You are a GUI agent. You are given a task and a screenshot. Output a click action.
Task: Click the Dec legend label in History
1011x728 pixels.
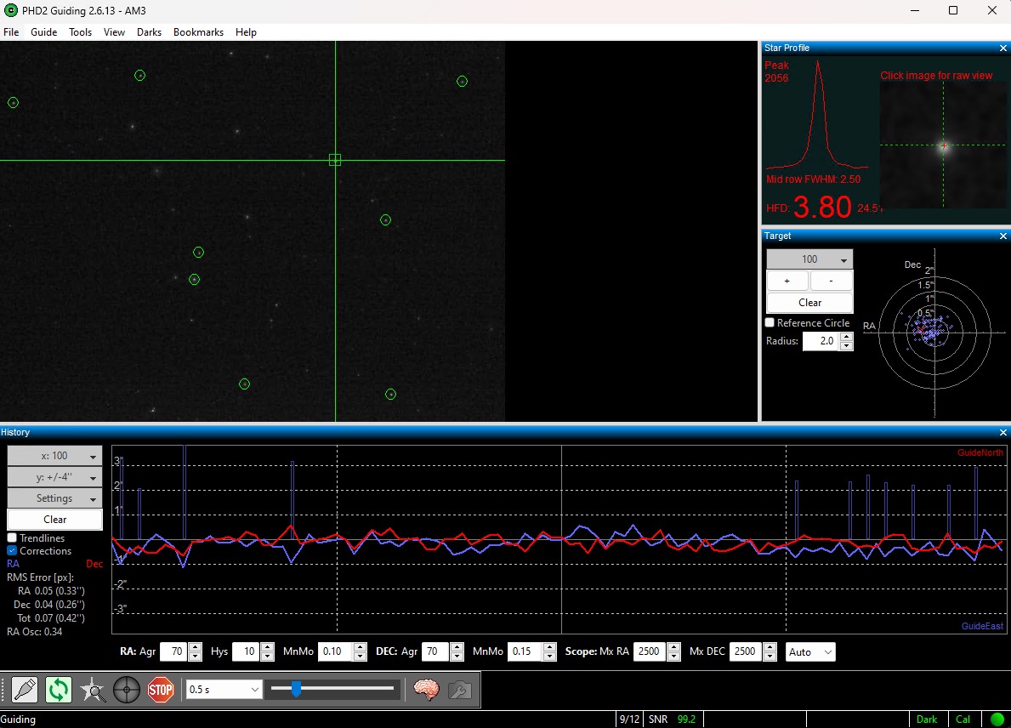click(94, 564)
